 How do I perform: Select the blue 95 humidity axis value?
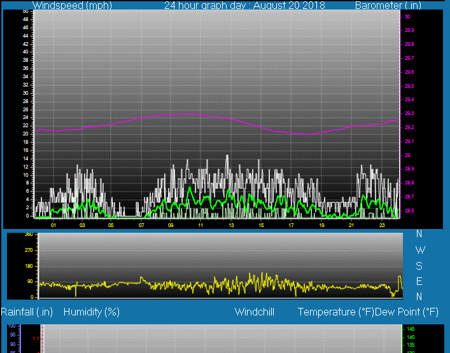(x=13, y=335)
